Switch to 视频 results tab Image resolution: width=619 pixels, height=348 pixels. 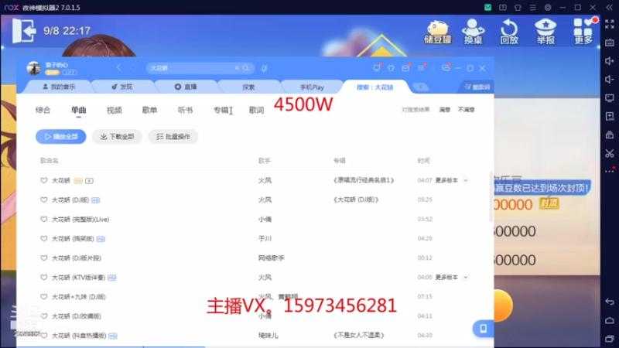[x=114, y=110]
